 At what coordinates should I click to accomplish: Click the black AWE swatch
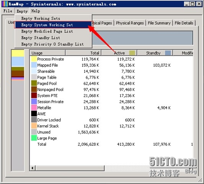[34, 114]
